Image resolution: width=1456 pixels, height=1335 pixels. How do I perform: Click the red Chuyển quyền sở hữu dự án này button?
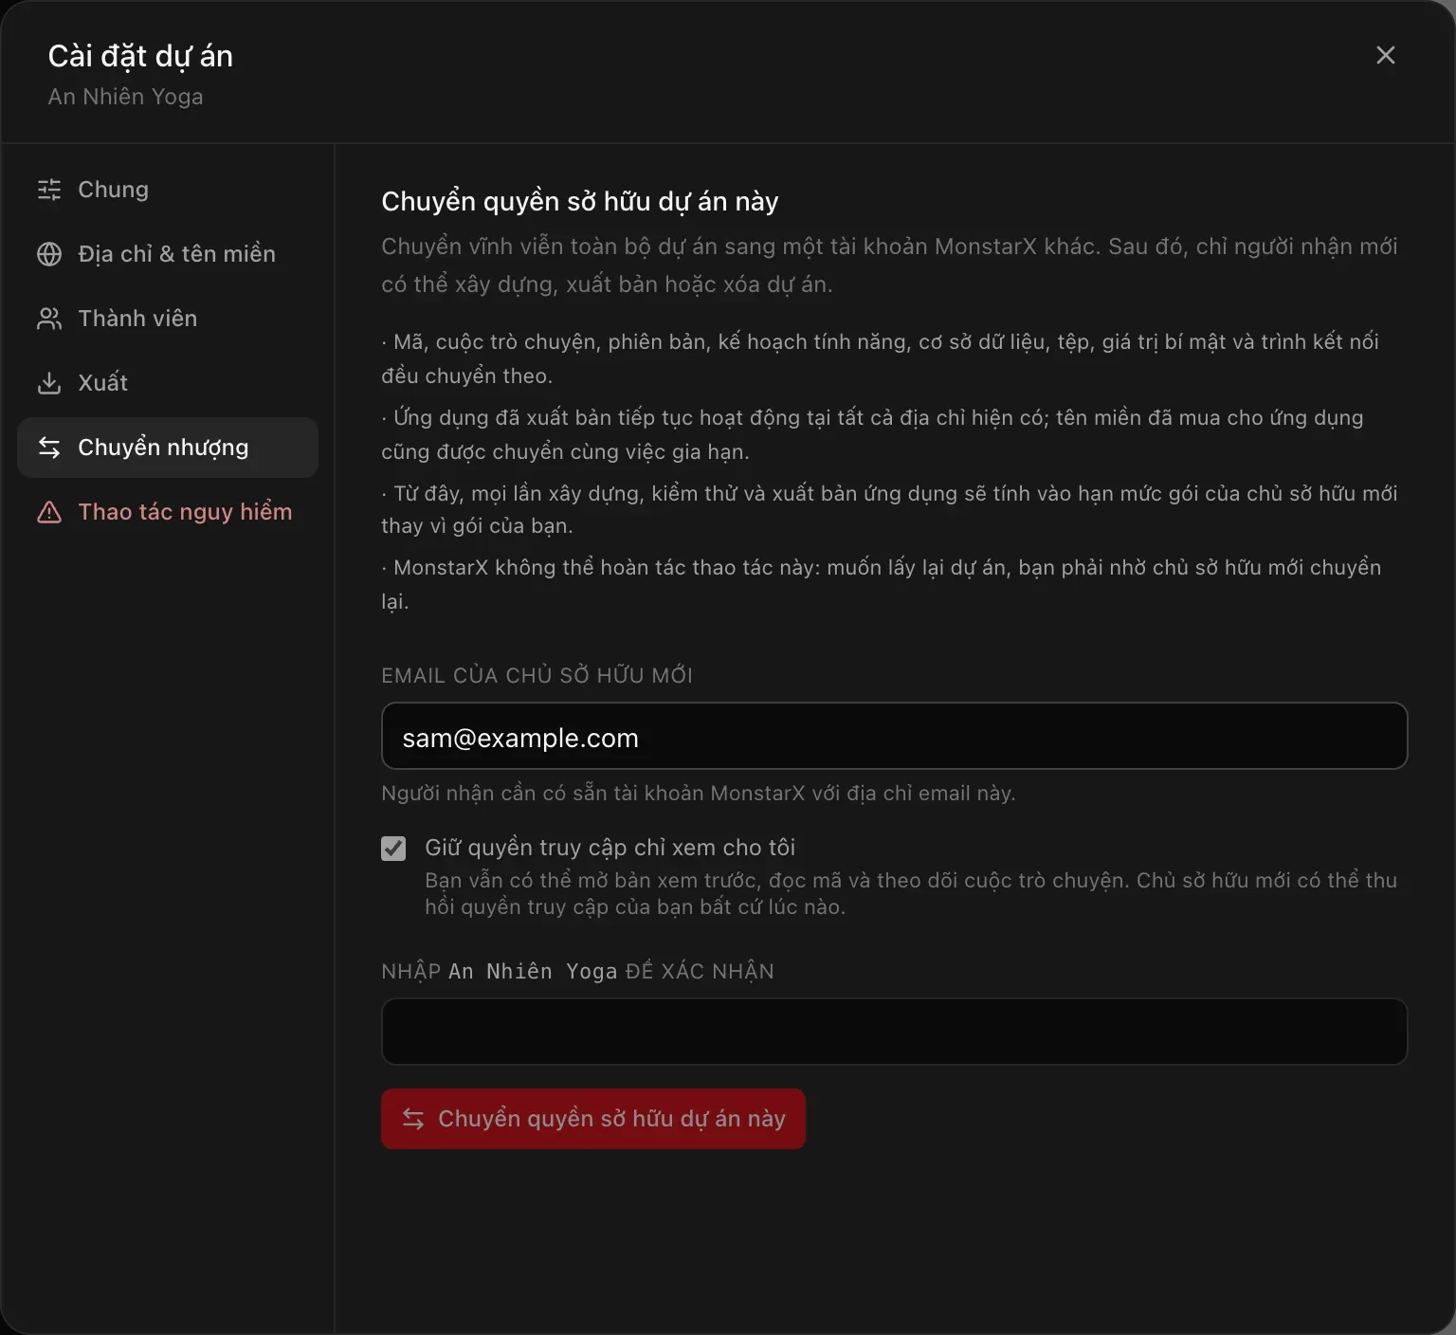tap(593, 1119)
